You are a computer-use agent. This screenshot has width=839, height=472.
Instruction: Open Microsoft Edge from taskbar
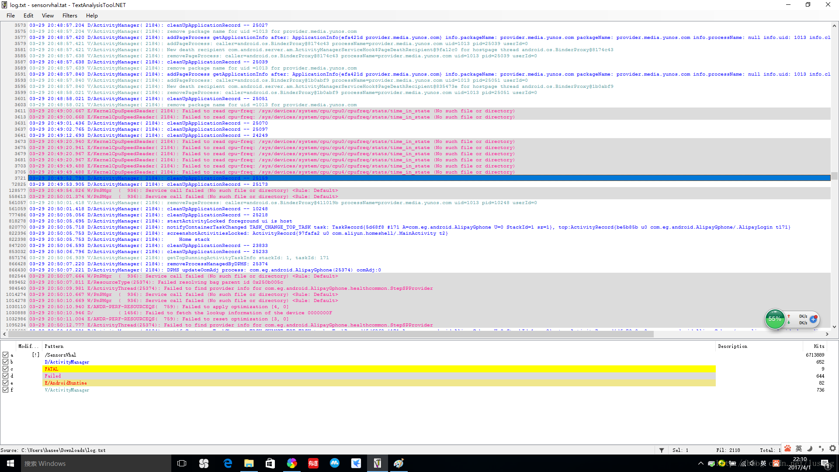228,463
